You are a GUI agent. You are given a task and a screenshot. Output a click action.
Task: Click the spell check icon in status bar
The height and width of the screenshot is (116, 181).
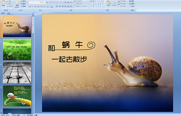(x=24, y=115)
